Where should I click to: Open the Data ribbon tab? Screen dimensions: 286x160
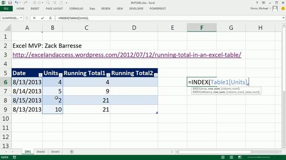click(92, 8)
